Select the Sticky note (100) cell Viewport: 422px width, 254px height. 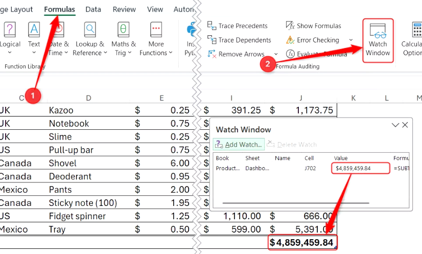(x=88, y=202)
